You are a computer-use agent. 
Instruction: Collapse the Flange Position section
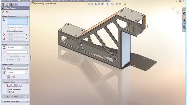point(28,82)
